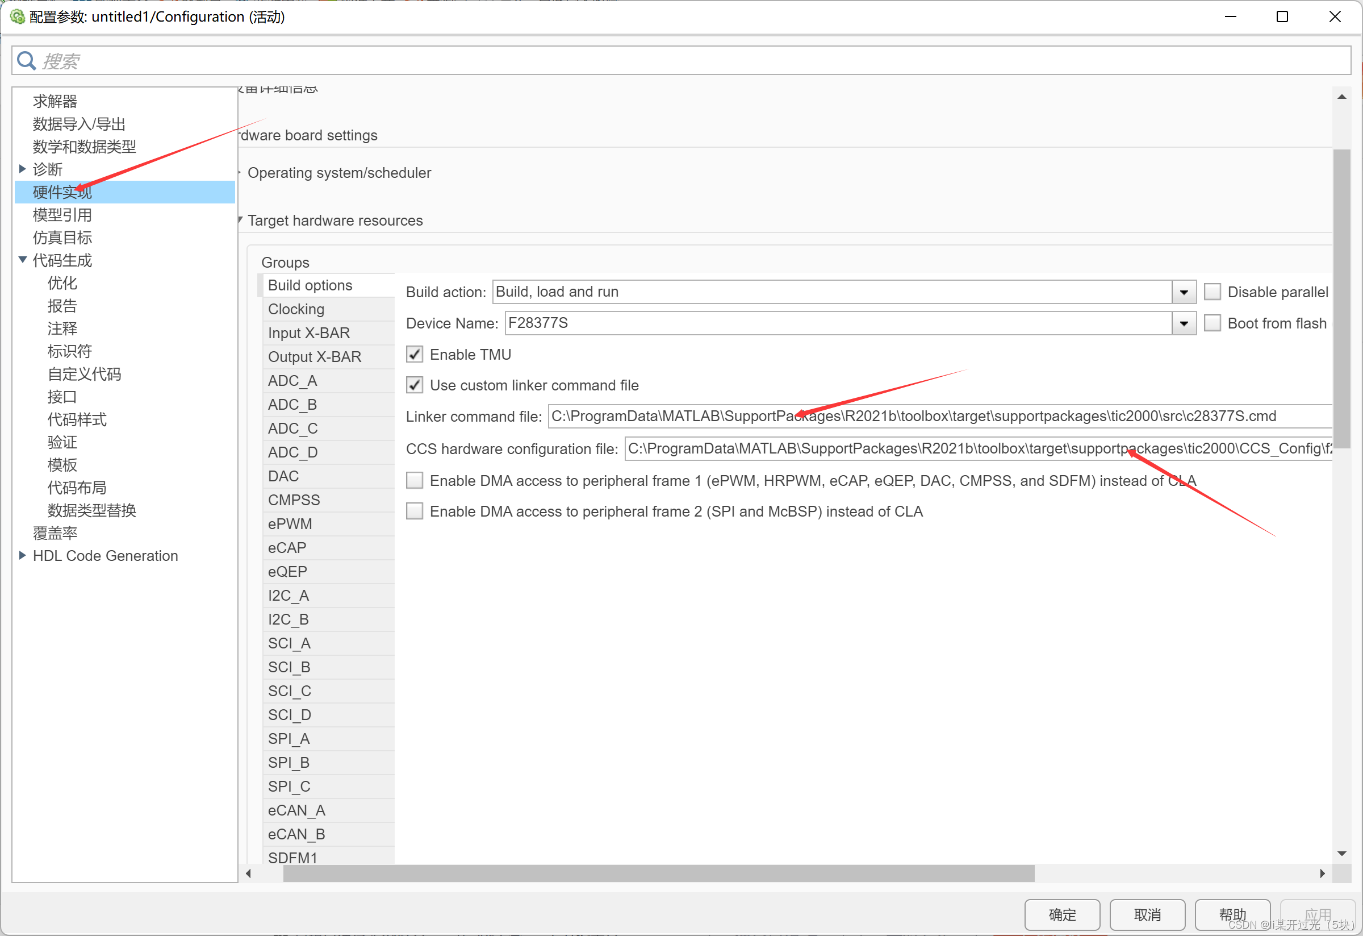Click the horizontal scrollbar thumb
Viewport: 1363px width, 936px height.
tap(658, 873)
